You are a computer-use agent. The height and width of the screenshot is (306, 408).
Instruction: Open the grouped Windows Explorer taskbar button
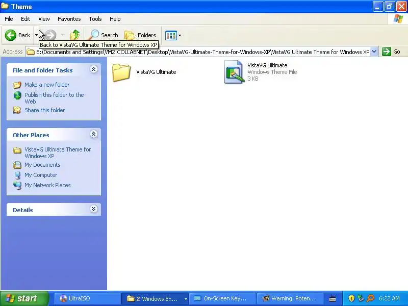pyautogui.click(x=155, y=298)
